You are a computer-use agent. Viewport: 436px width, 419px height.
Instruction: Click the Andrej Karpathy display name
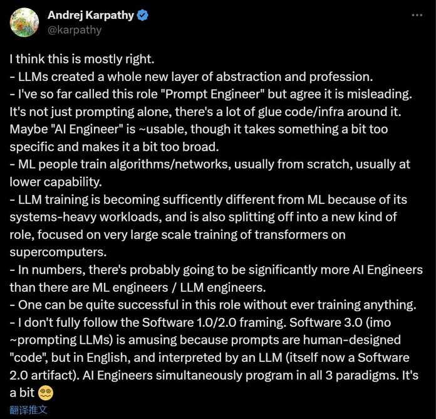(x=91, y=15)
